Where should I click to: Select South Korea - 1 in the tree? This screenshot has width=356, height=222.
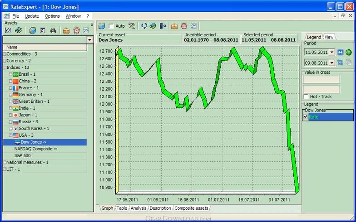click(x=34, y=129)
